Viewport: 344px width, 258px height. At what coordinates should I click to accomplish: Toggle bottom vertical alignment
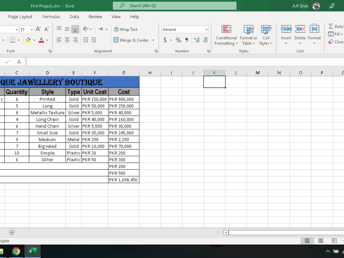click(75, 29)
